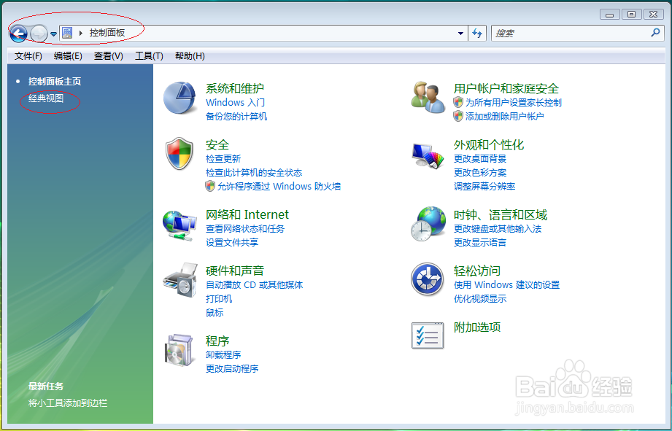Open the 系统和维护 heading link
This screenshot has height=431, width=672.
[235, 88]
